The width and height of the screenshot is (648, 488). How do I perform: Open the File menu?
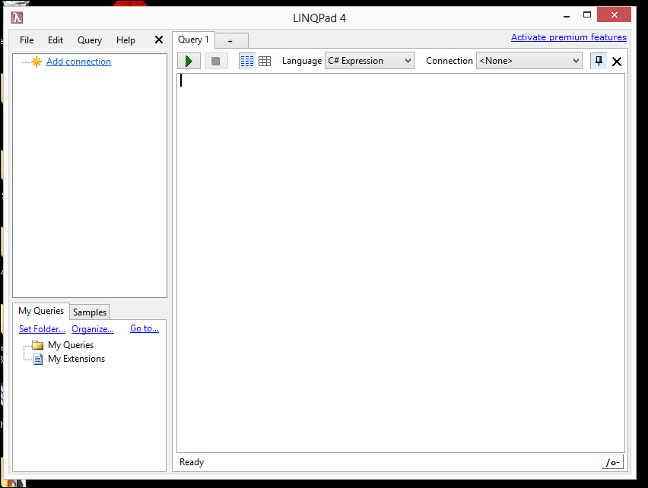27,40
